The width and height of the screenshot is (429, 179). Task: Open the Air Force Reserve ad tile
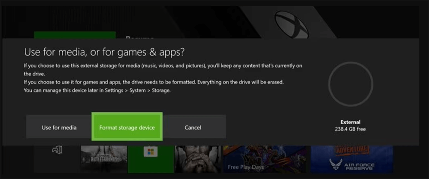tap(352, 159)
